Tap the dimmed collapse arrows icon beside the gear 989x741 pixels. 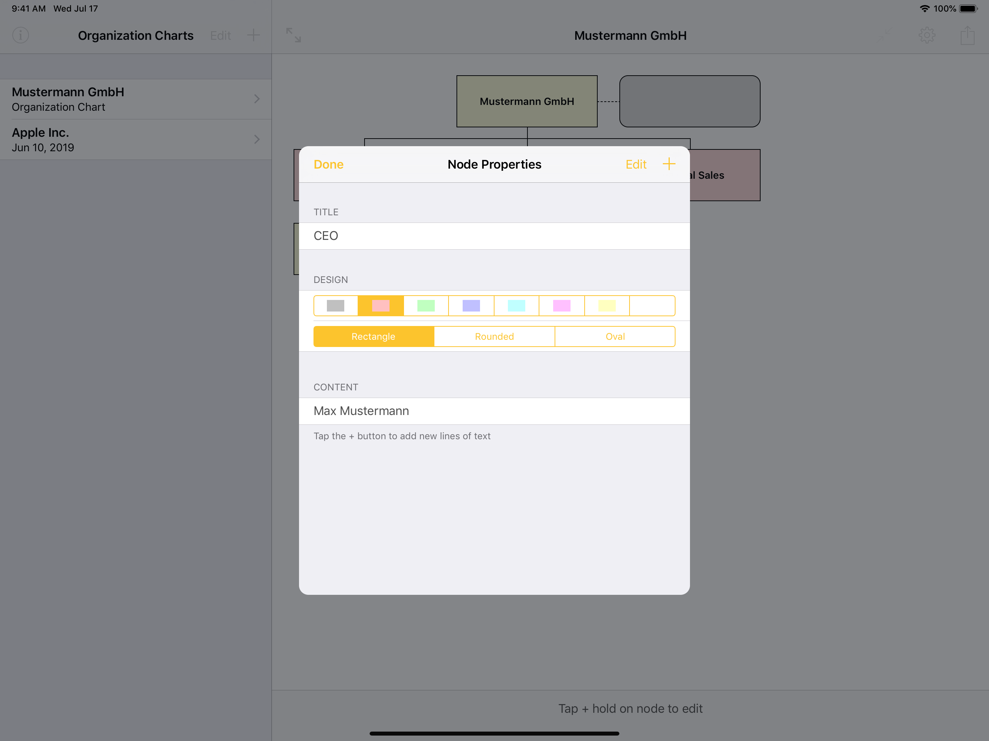(885, 35)
